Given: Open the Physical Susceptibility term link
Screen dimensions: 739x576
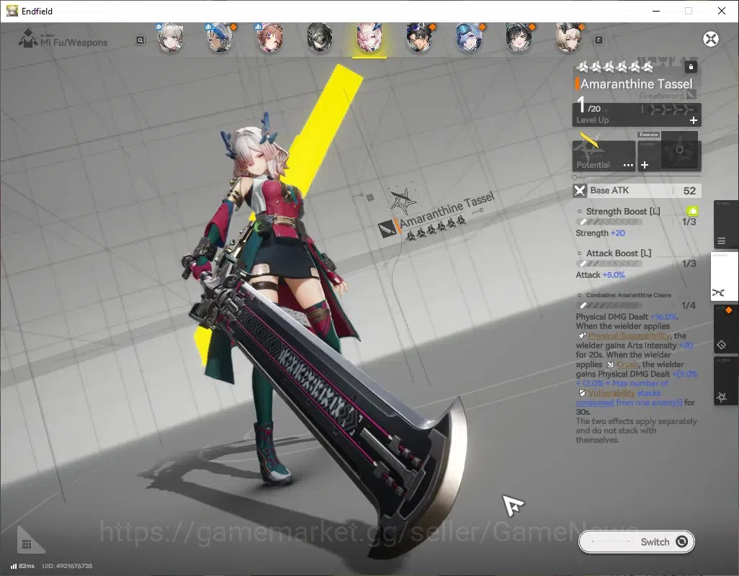Looking at the screenshot, I should point(629,336).
